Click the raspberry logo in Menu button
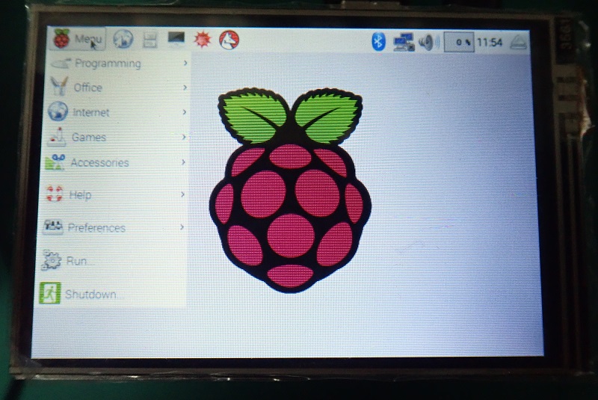Image resolution: width=598 pixels, height=400 pixels. coord(61,39)
